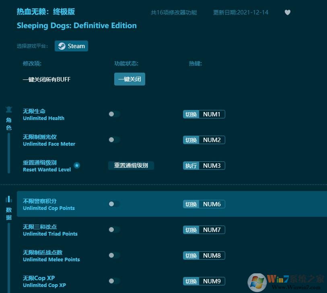
Task: Click the NUM7 hotkey field
Action: pyautogui.click(x=212, y=230)
